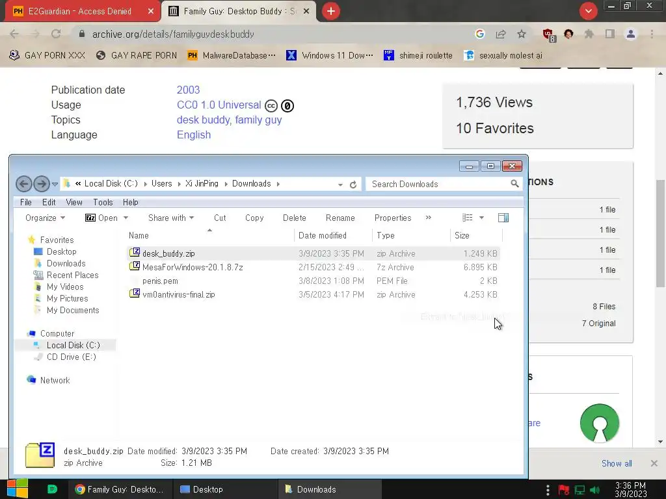
Task: Open view options dropdown arrow
Action: click(x=482, y=218)
